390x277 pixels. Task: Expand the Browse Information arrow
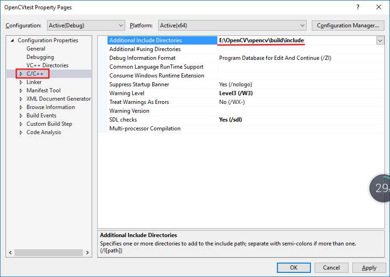[21, 107]
